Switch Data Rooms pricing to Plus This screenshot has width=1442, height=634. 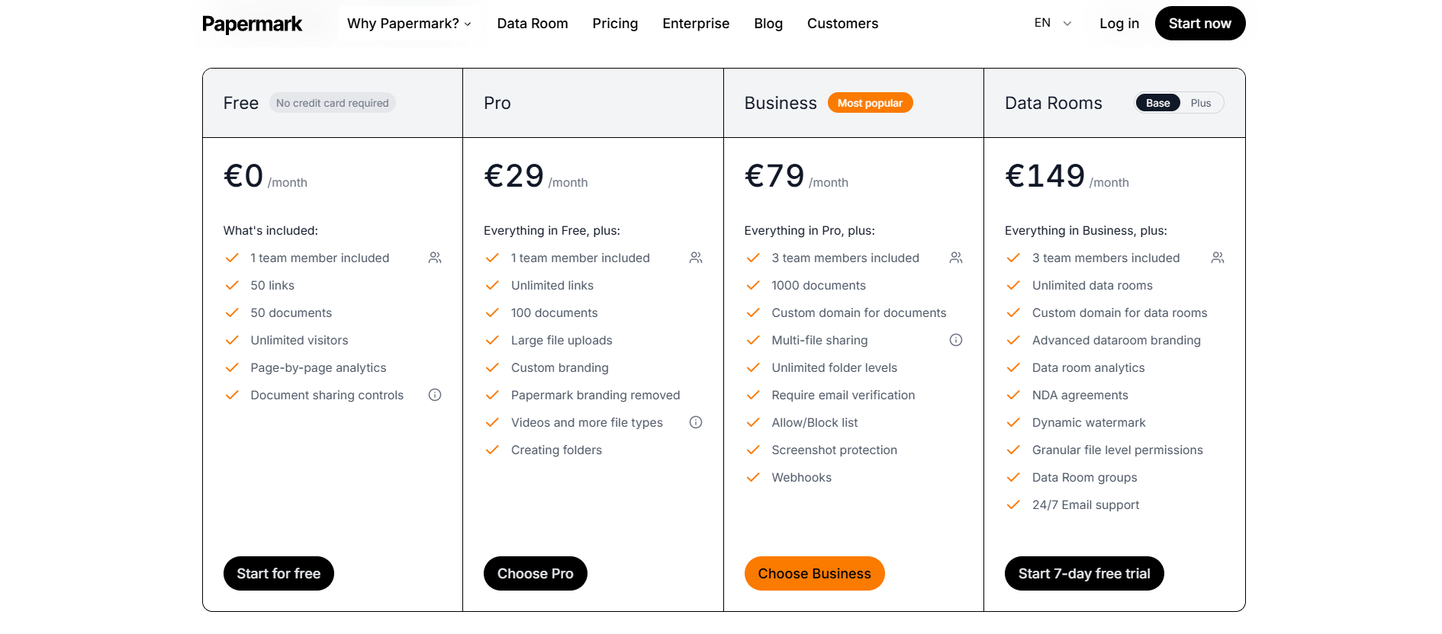tap(1199, 102)
